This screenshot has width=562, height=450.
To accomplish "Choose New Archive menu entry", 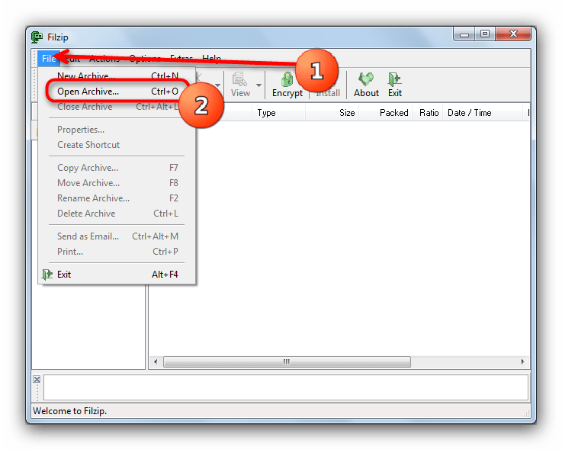I will pyautogui.click(x=117, y=76).
